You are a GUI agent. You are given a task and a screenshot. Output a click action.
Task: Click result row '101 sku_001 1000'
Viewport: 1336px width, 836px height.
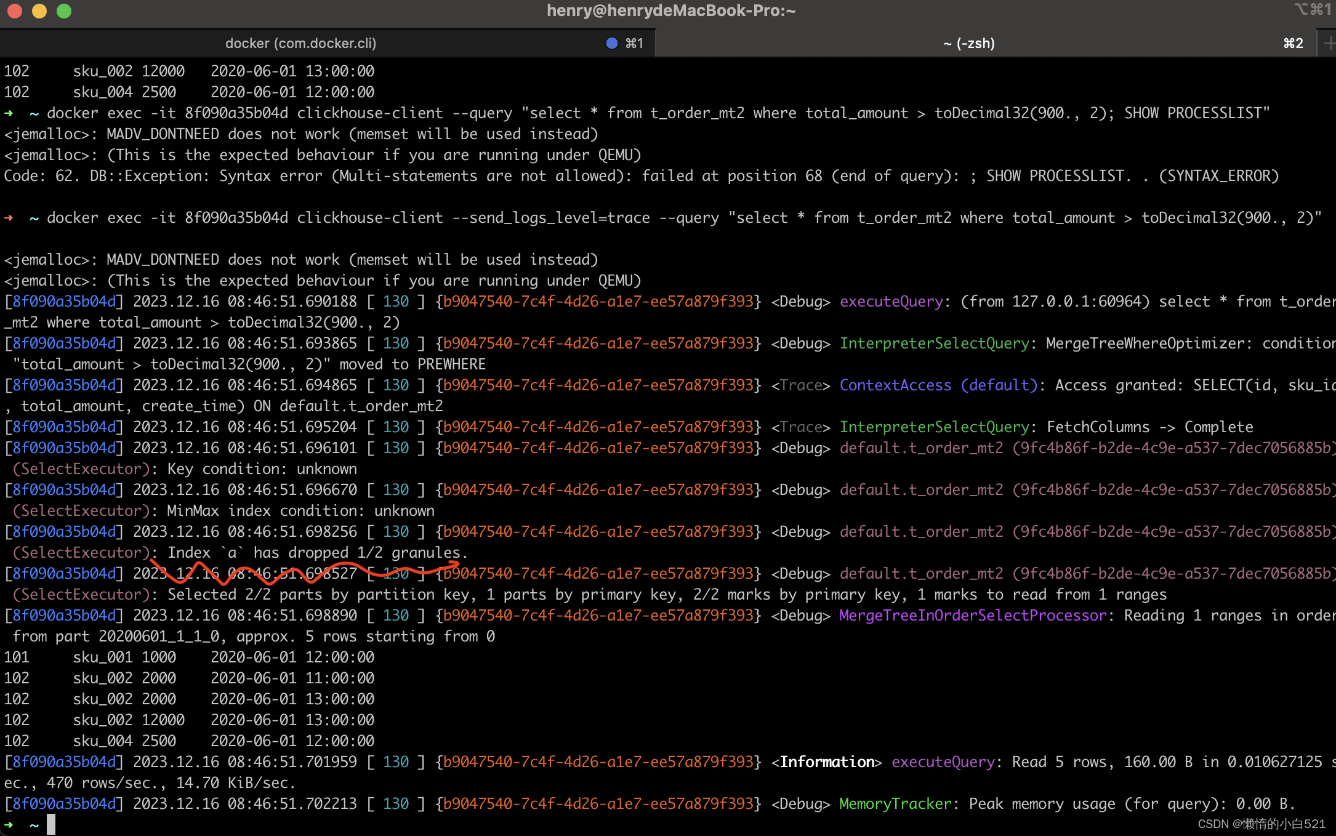(x=188, y=657)
